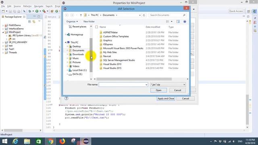This screenshot has width=258, height=145.
Task: Open address bar previous locations dropdown
Action: 140,15
